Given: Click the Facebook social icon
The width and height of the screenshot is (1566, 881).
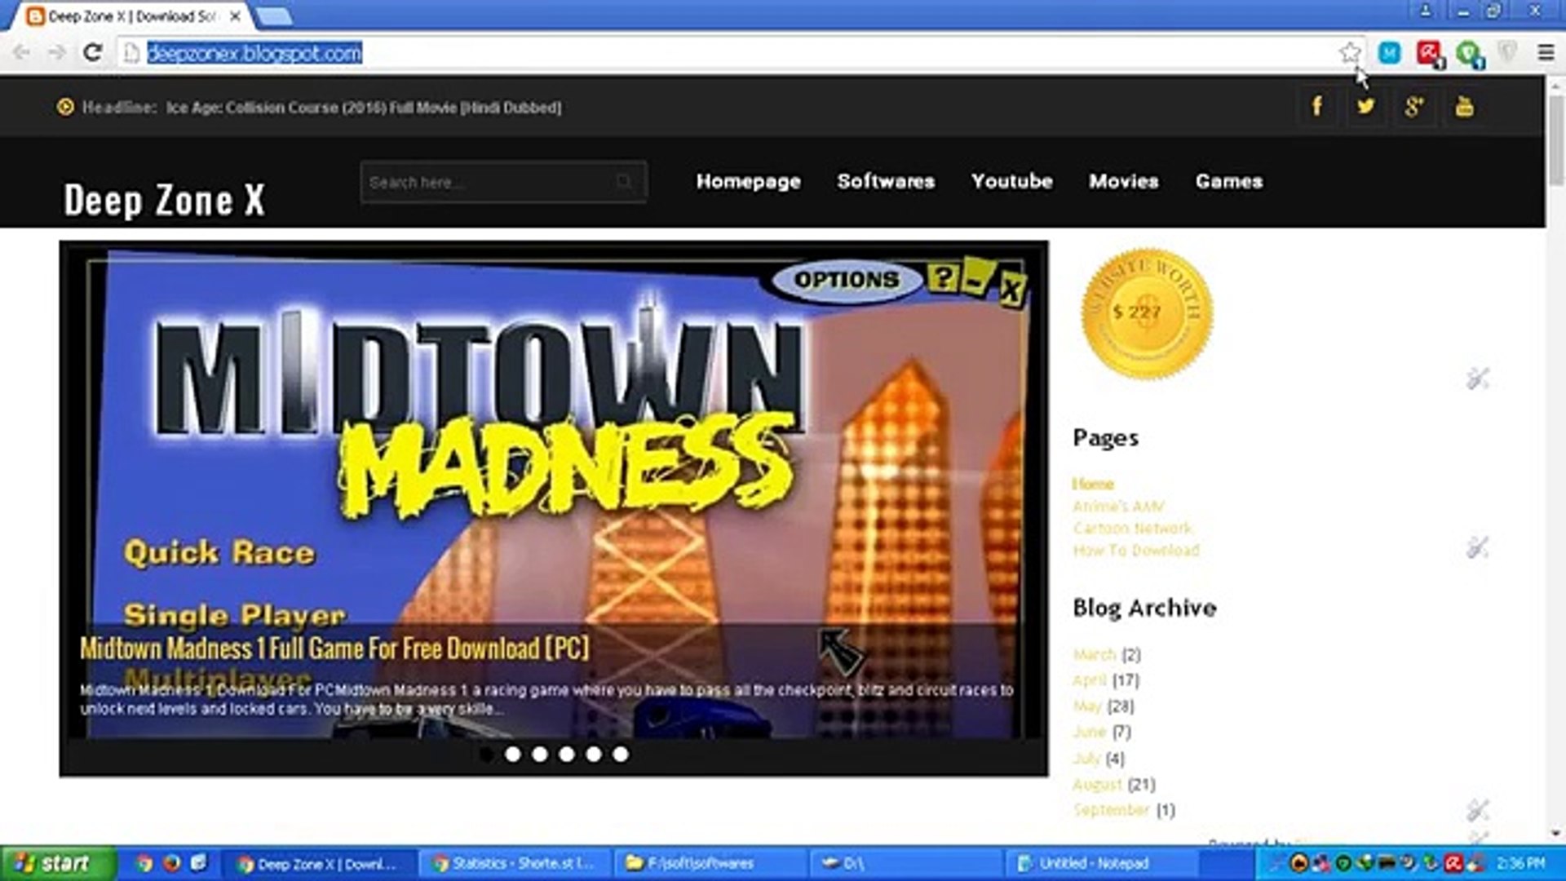Looking at the screenshot, I should pyautogui.click(x=1316, y=106).
